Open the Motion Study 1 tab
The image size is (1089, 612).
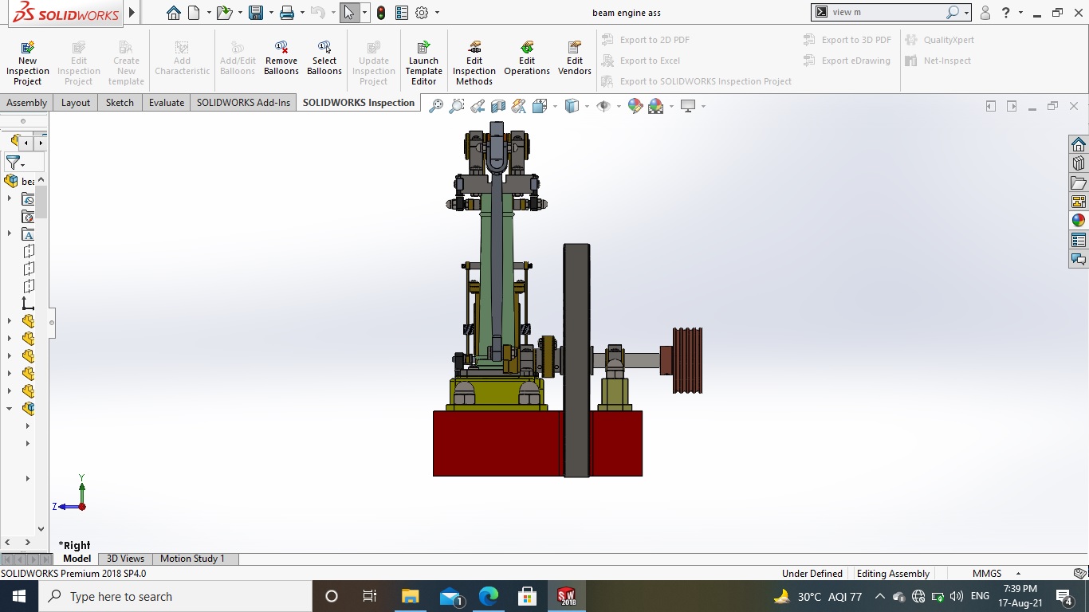pos(192,559)
